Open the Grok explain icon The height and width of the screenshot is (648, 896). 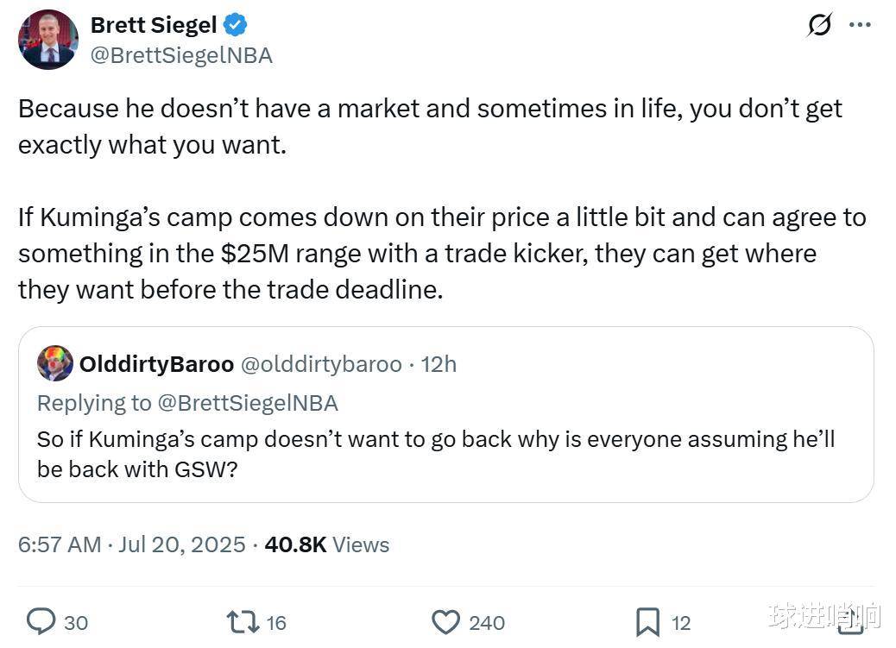pos(819,25)
